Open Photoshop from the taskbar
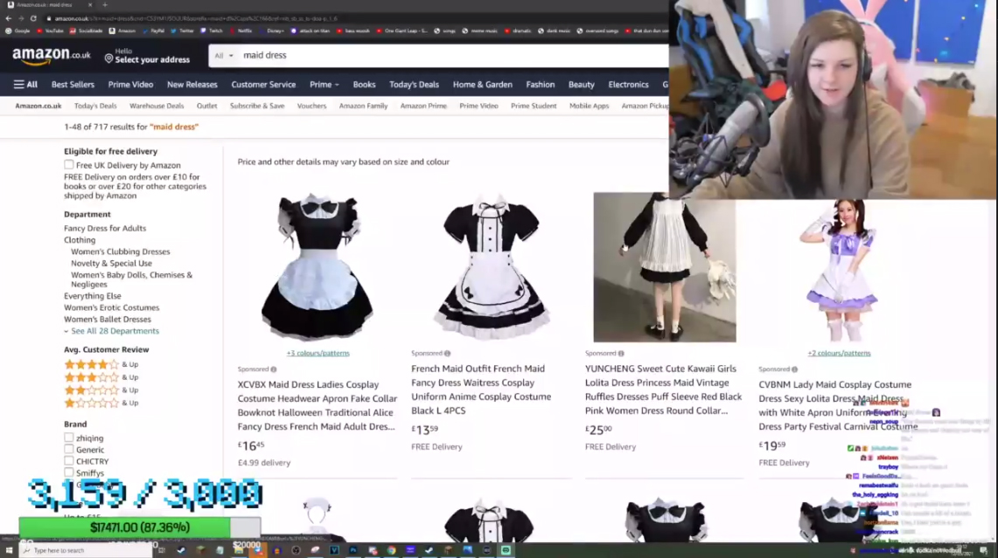Image resolution: width=998 pixels, height=558 pixels. pos(353,550)
